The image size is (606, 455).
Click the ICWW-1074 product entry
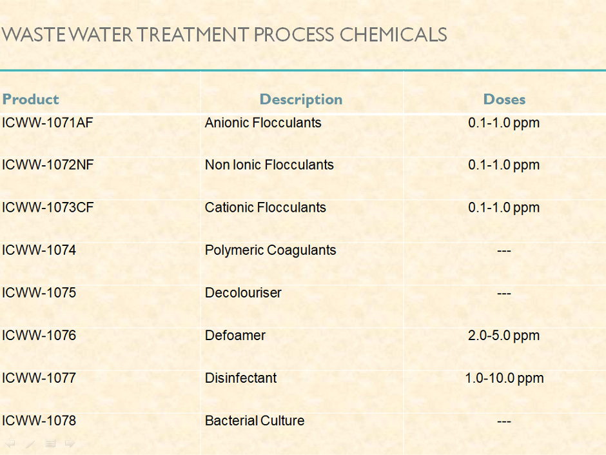(39, 250)
